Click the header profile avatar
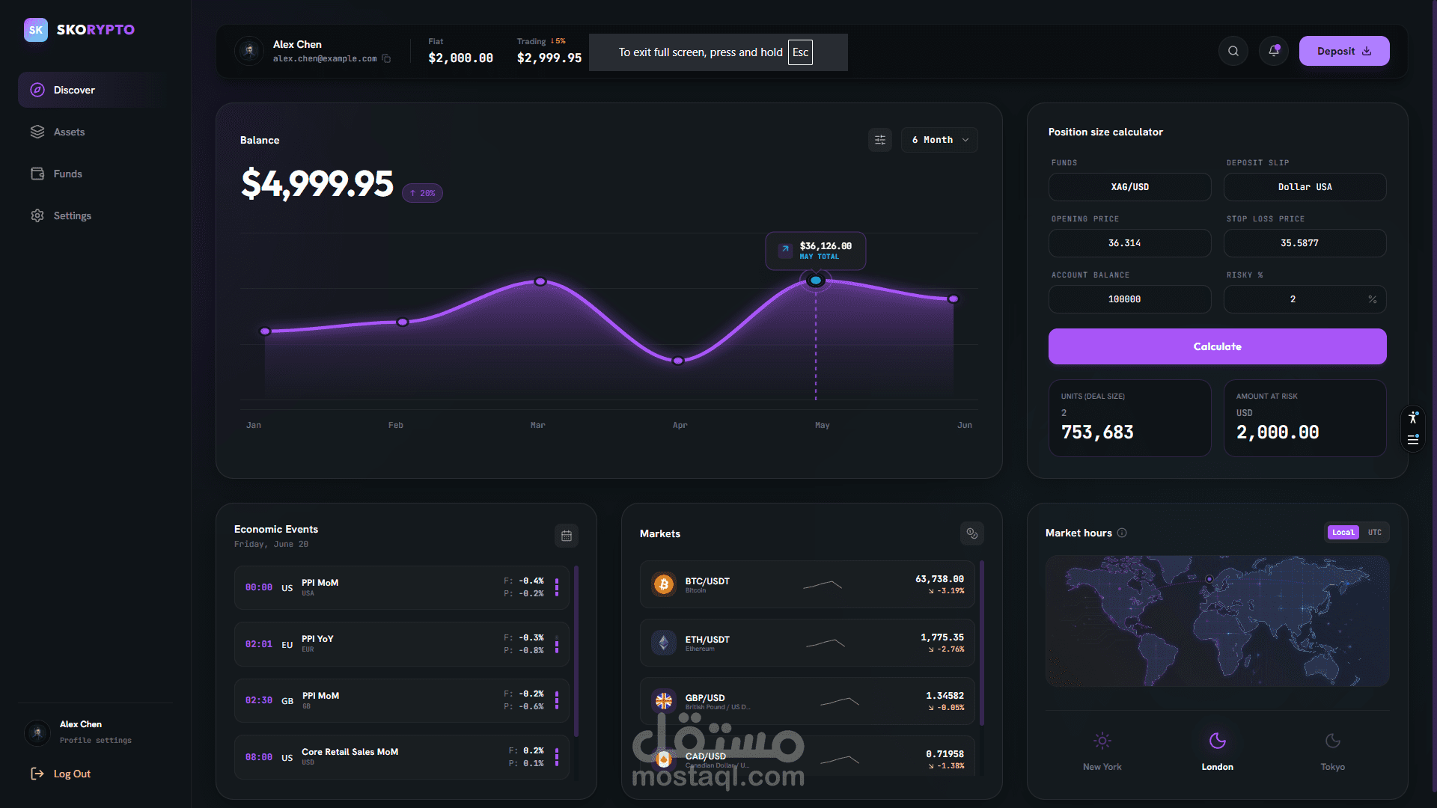This screenshot has height=808, width=1437. click(249, 51)
